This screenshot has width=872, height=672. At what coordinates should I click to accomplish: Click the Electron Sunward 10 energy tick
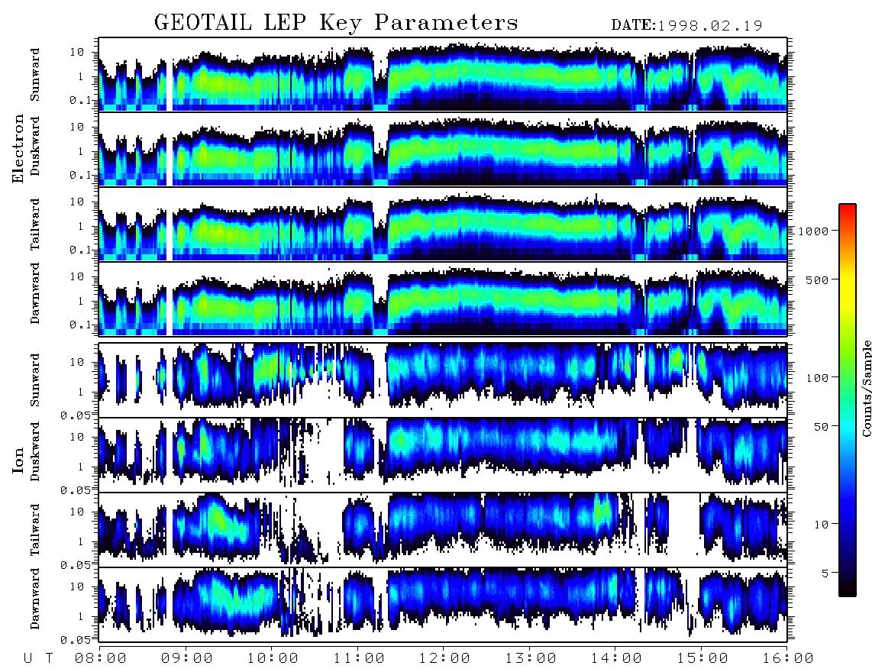click(77, 52)
